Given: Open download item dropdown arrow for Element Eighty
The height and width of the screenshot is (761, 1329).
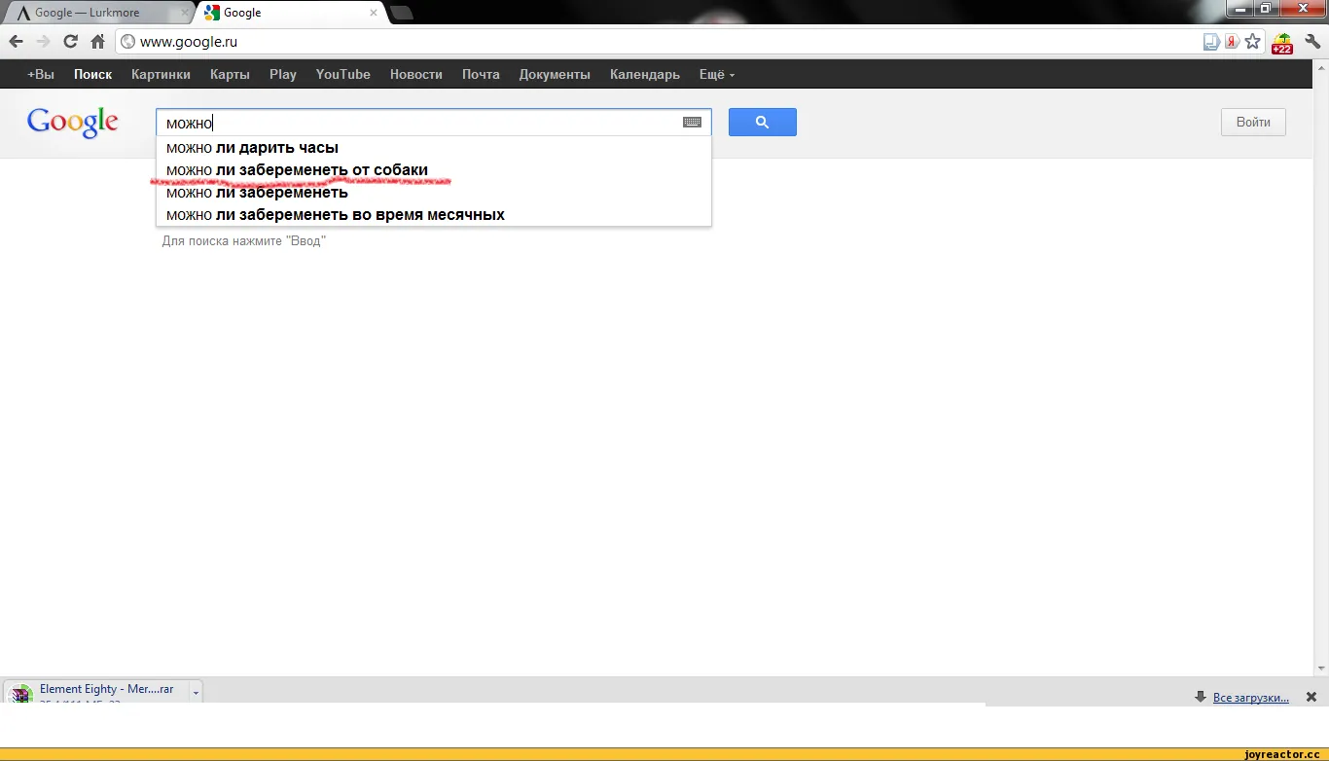Looking at the screenshot, I should pyautogui.click(x=196, y=693).
